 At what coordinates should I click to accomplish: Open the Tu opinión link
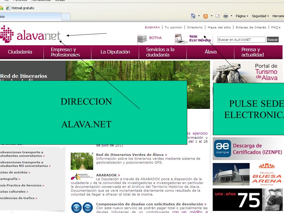173,27
